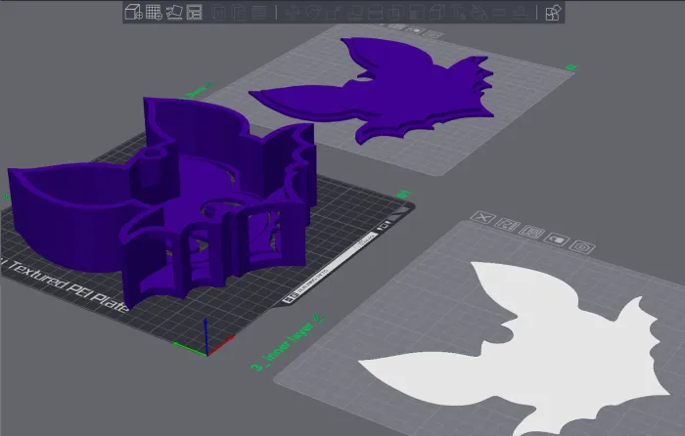
Task: Click Arrange all objects toolbar icon
Action: tap(194, 13)
